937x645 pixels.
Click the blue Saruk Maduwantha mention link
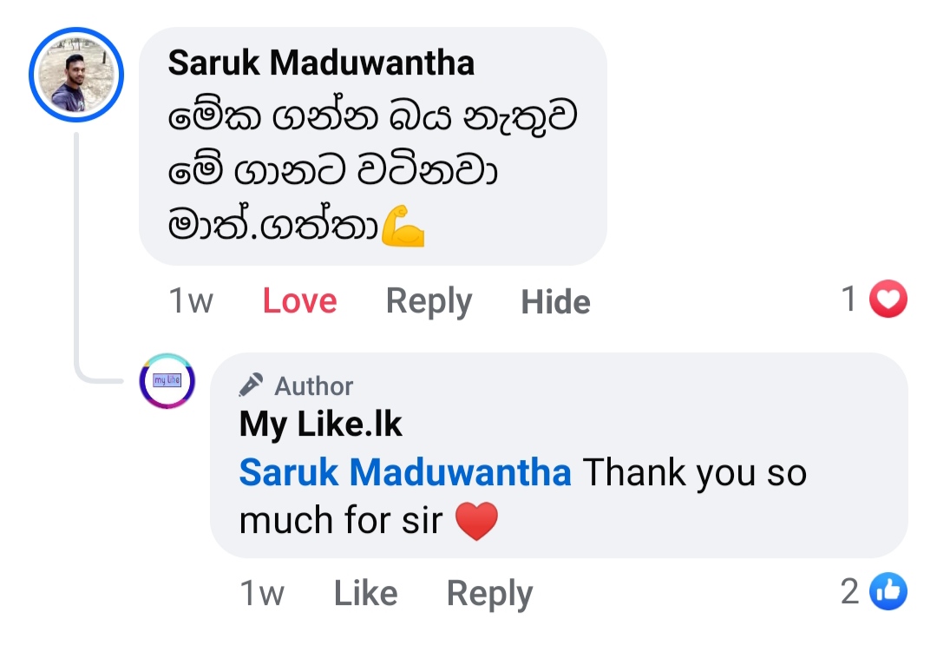pyautogui.click(x=404, y=473)
